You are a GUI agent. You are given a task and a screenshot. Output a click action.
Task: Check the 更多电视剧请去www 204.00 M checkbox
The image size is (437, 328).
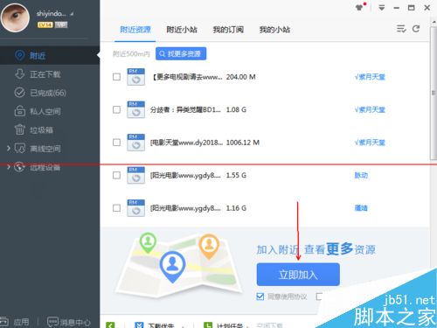tap(116, 77)
